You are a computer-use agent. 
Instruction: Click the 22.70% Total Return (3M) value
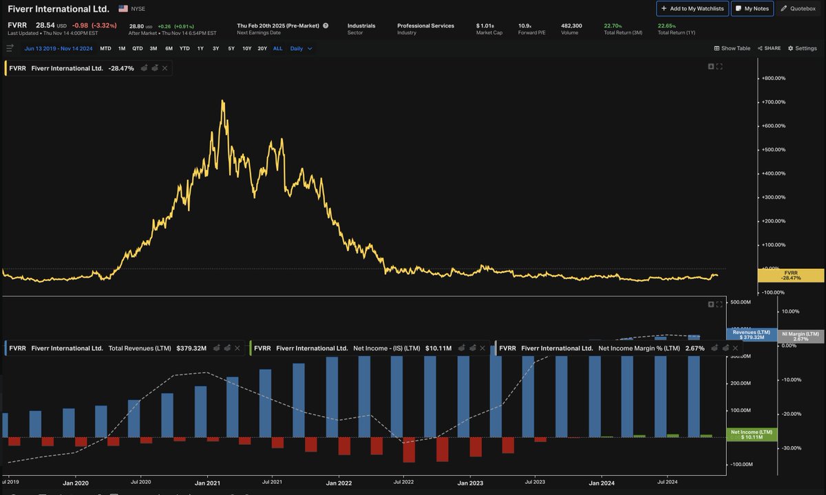[x=614, y=25]
